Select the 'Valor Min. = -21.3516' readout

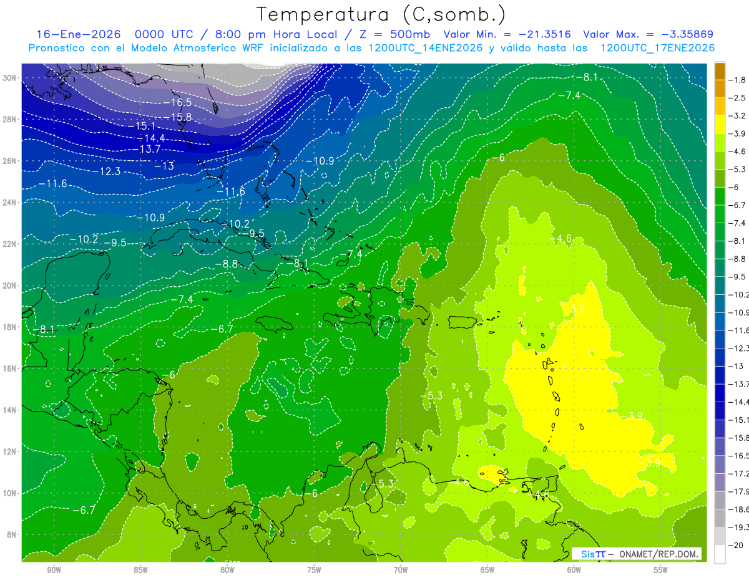(507, 34)
